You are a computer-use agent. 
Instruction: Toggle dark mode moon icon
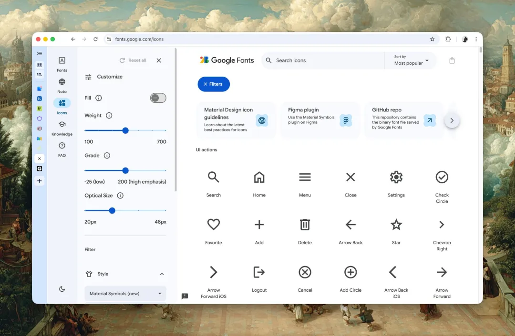point(62,289)
